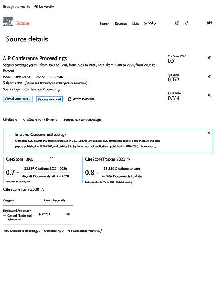Click the save to source list icon
The height and width of the screenshot is (306, 216).
click(x=70, y=99)
